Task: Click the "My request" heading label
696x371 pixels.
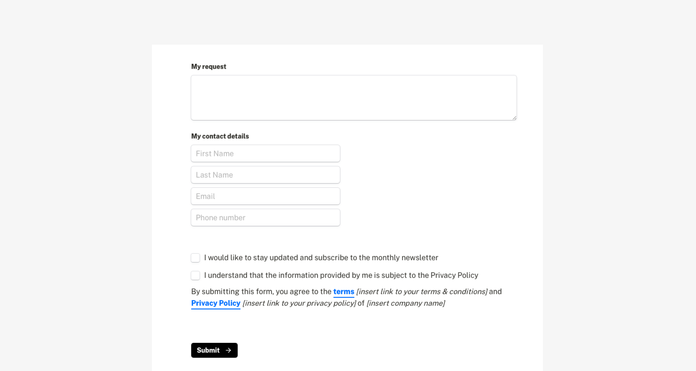Action: pyautogui.click(x=209, y=67)
